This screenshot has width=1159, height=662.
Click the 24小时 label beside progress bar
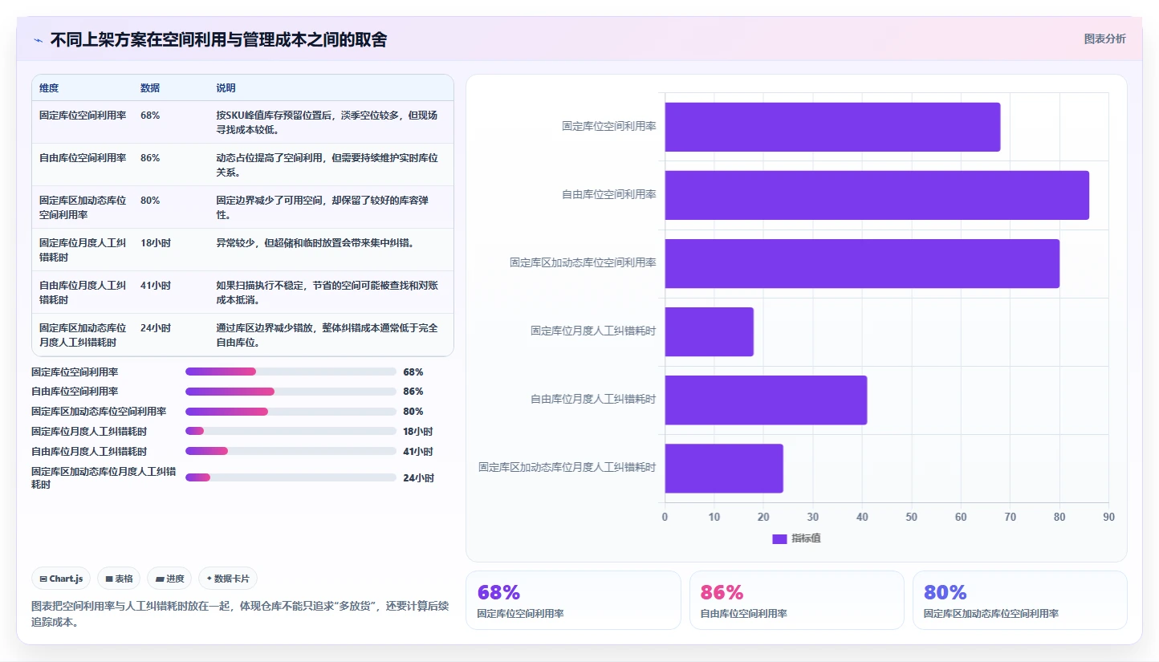(418, 477)
